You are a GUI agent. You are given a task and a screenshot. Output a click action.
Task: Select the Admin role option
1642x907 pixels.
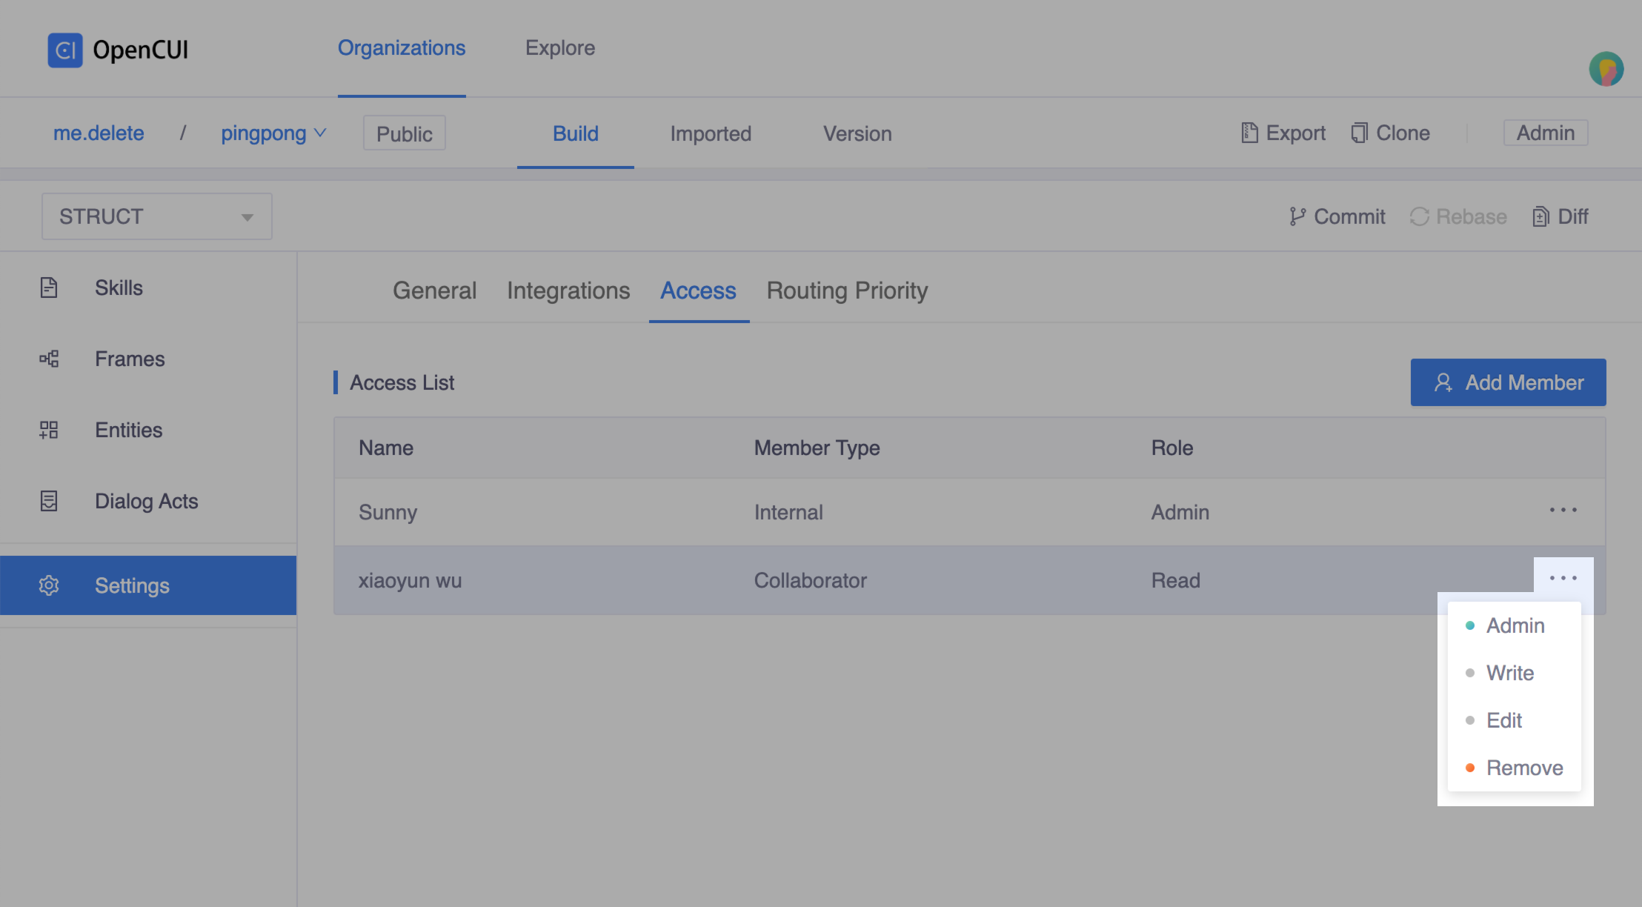tap(1515, 625)
